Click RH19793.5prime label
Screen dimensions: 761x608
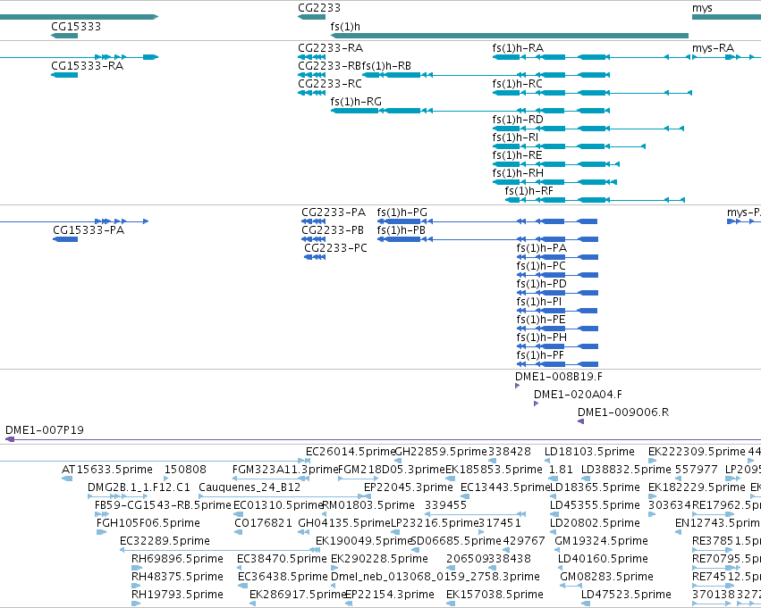tap(177, 595)
